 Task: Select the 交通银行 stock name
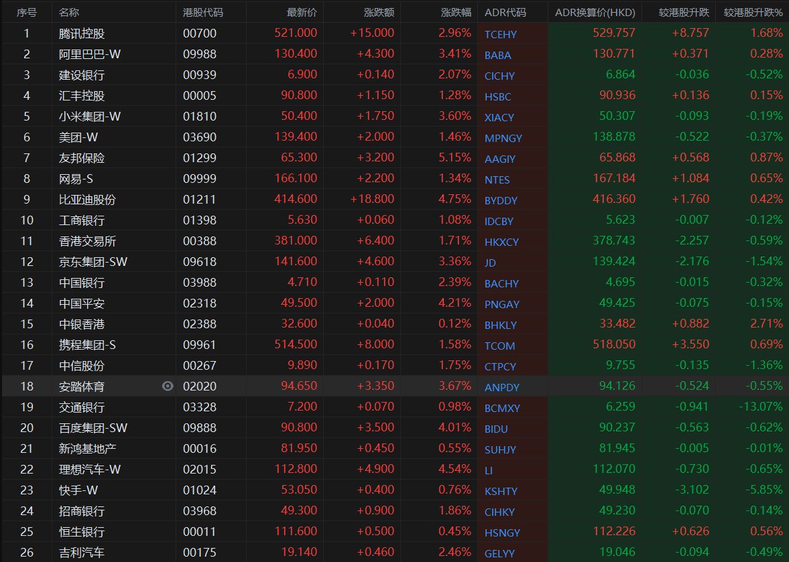[82, 407]
